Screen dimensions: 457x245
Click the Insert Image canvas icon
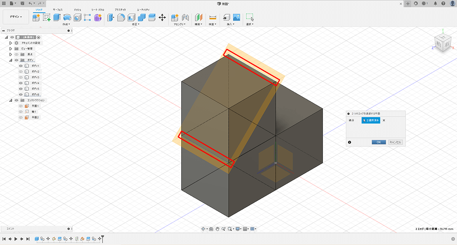[x=236, y=17]
